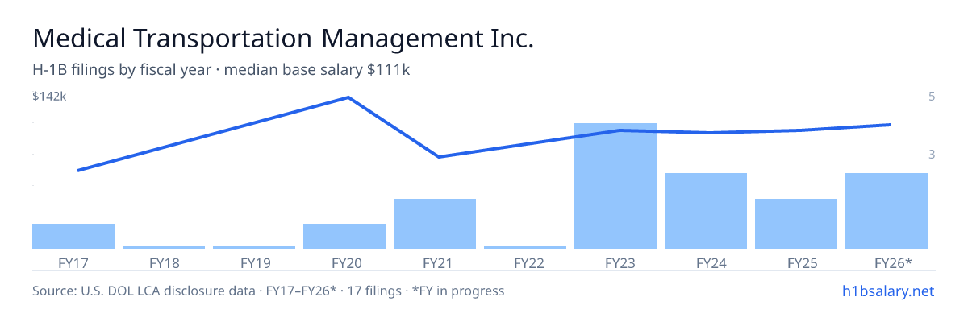The height and width of the screenshot is (322, 968).
Task: Click the FY20 filings bar
Action: coord(344,236)
